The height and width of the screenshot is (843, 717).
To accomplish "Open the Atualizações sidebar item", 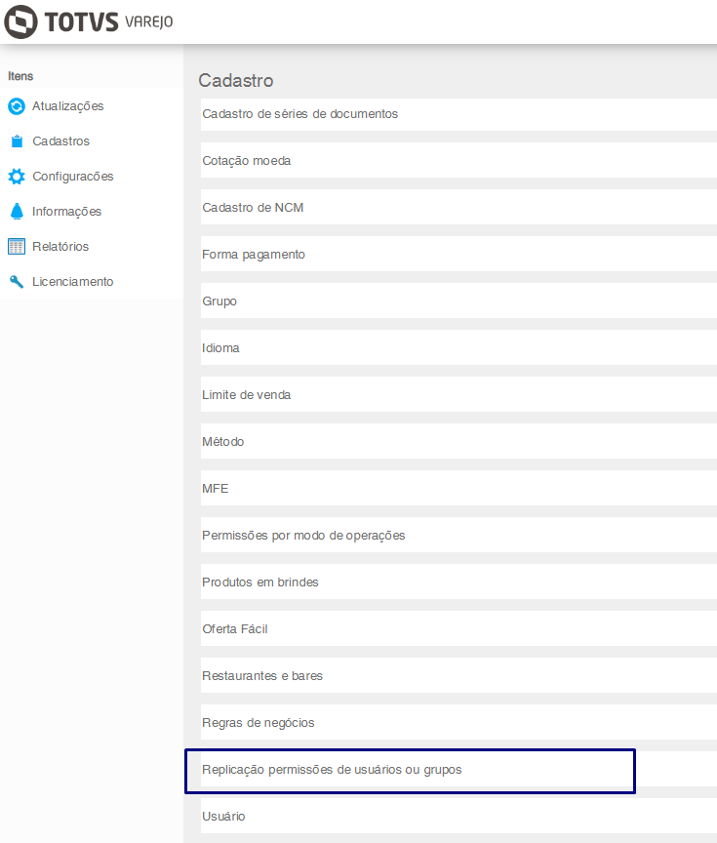I will [67, 106].
